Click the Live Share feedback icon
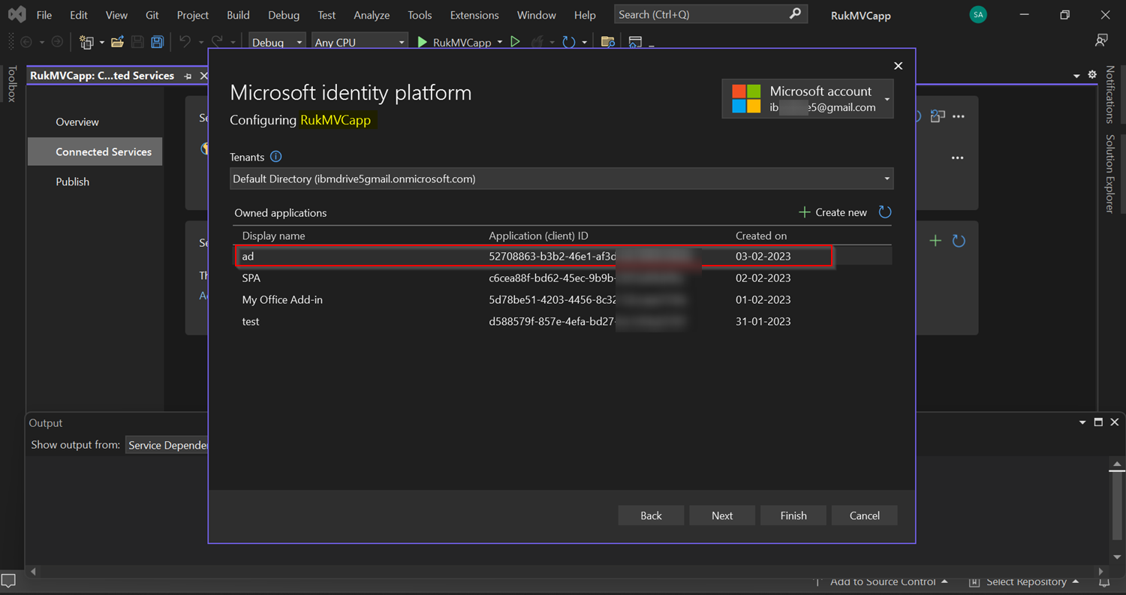This screenshot has height=595, width=1126. (x=1101, y=40)
